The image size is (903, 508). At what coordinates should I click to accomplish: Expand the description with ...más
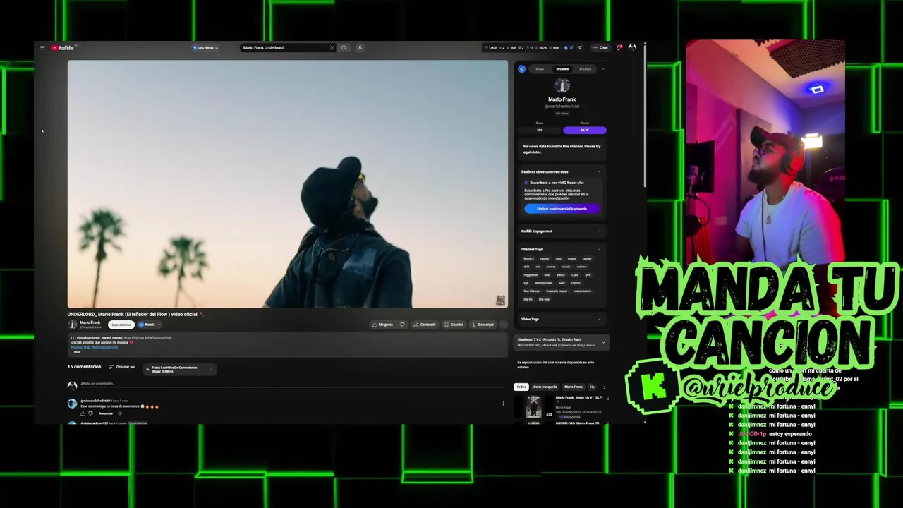75,351
